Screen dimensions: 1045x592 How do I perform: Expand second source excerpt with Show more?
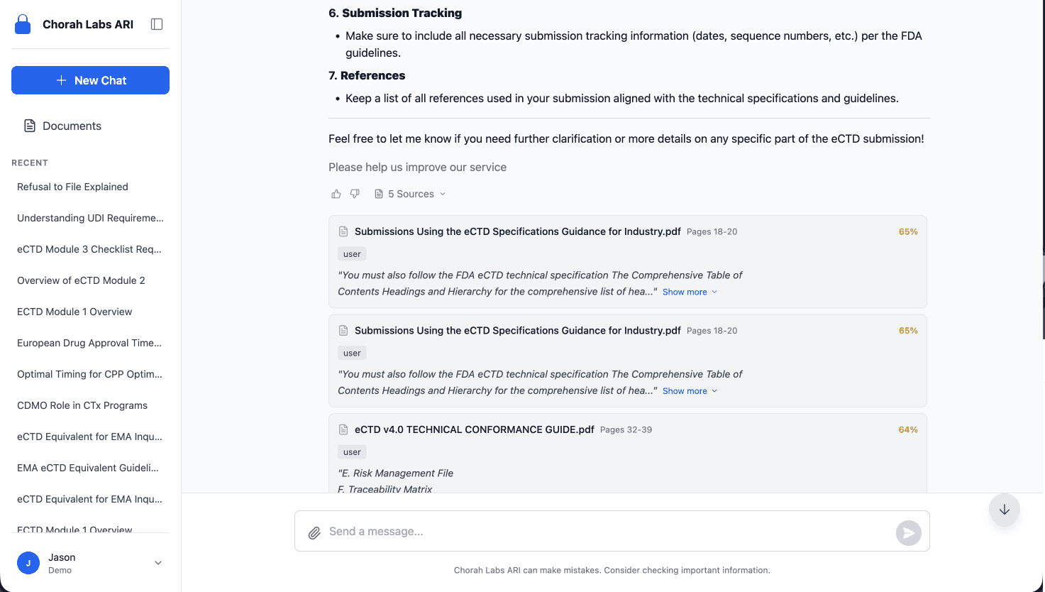pos(690,391)
